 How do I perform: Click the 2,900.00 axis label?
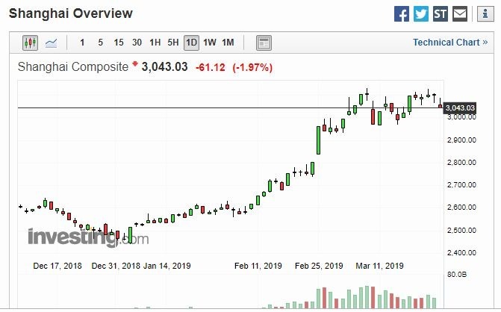(x=461, y=140)
